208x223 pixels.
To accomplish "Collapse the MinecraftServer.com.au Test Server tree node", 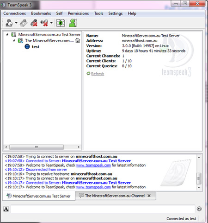I will [7, 35].
